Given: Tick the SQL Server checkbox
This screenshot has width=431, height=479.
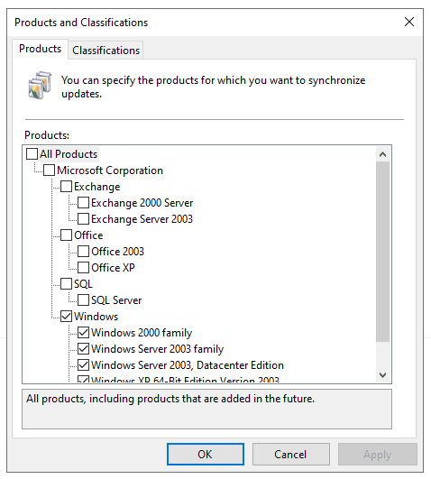Looking at the screenshot, I should point(83,300).
